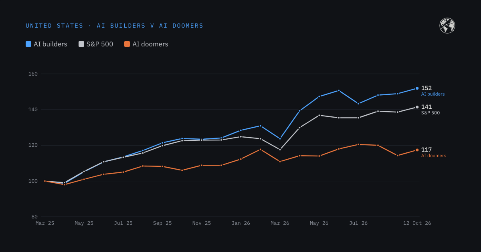Select the "AI builders" legend label
The image size is (481, 252).
tap(51, 44)
